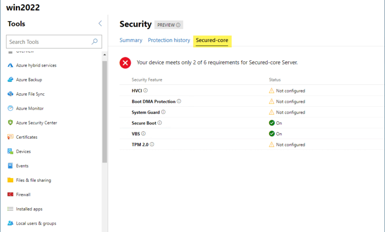This screenshot has width=385, height=232.
Task: Click the TPM 2.0 warning triangle
Action: coord(271,145)
